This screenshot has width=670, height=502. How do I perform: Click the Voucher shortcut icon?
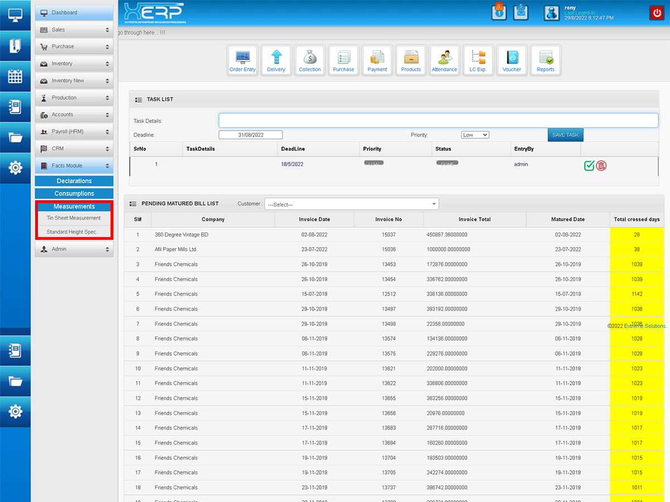click(x=511, y=60)
